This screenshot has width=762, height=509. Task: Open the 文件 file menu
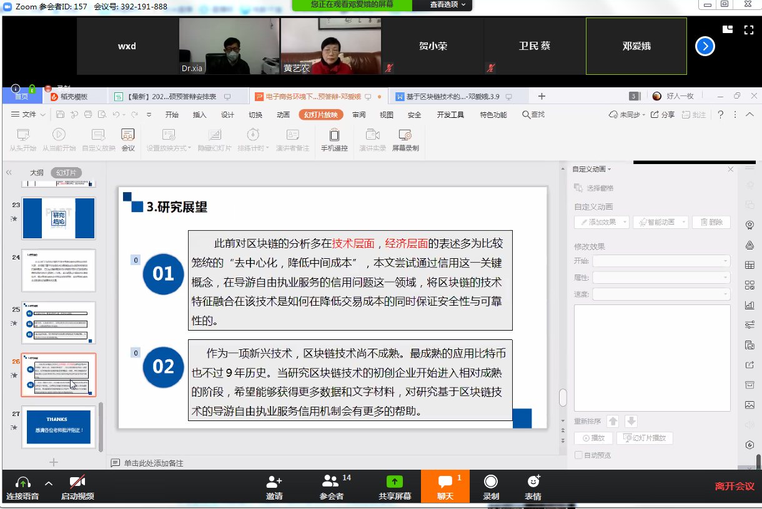(x=29, y=115)
